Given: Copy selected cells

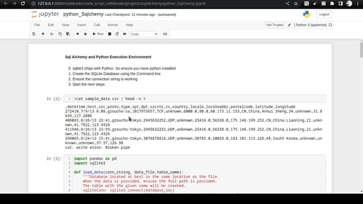Looking at the screenshot, I should [x=60, y=34].
